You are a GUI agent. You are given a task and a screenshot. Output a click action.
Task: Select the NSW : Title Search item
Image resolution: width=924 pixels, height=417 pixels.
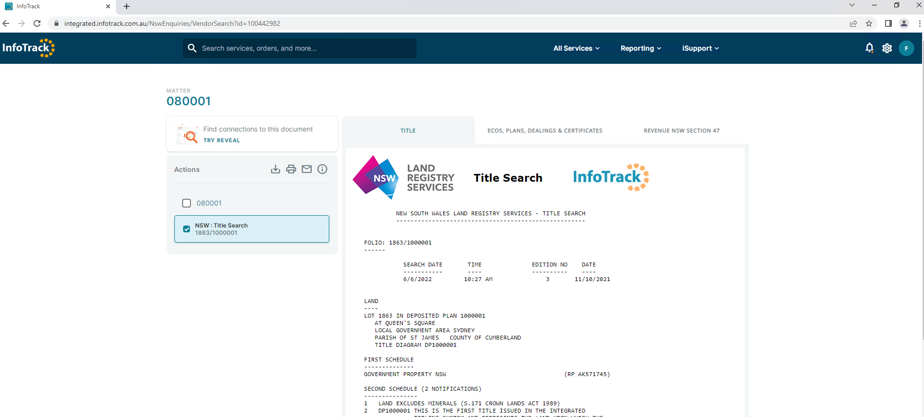[x=252, y=229]
